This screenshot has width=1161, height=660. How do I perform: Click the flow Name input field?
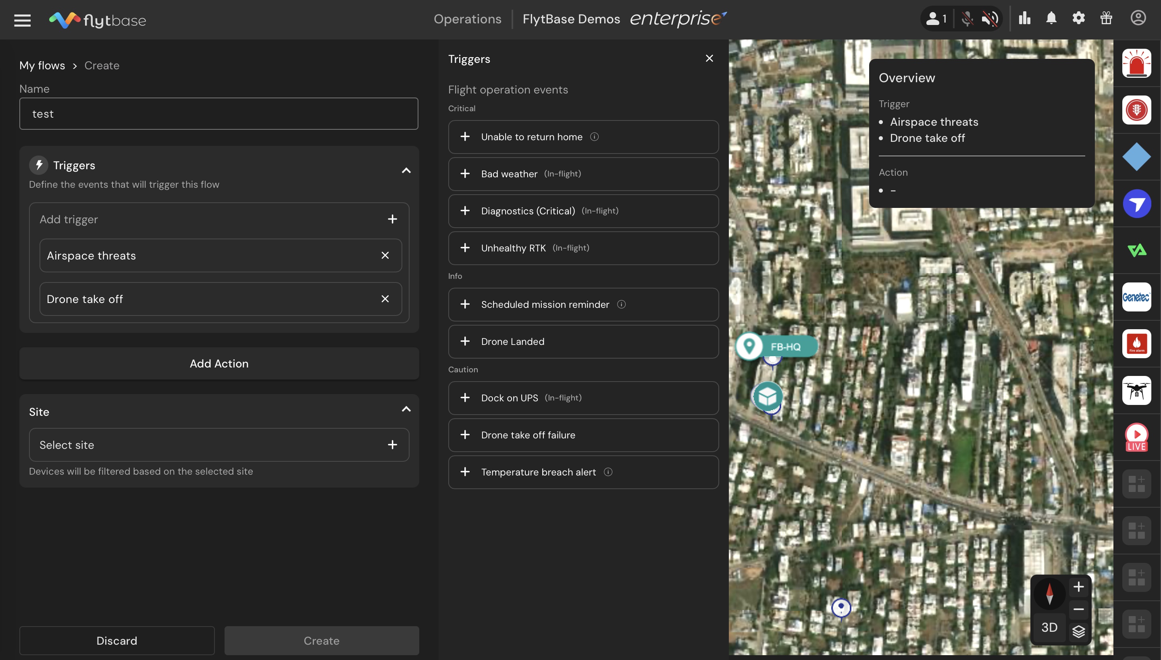coord(218,114)
